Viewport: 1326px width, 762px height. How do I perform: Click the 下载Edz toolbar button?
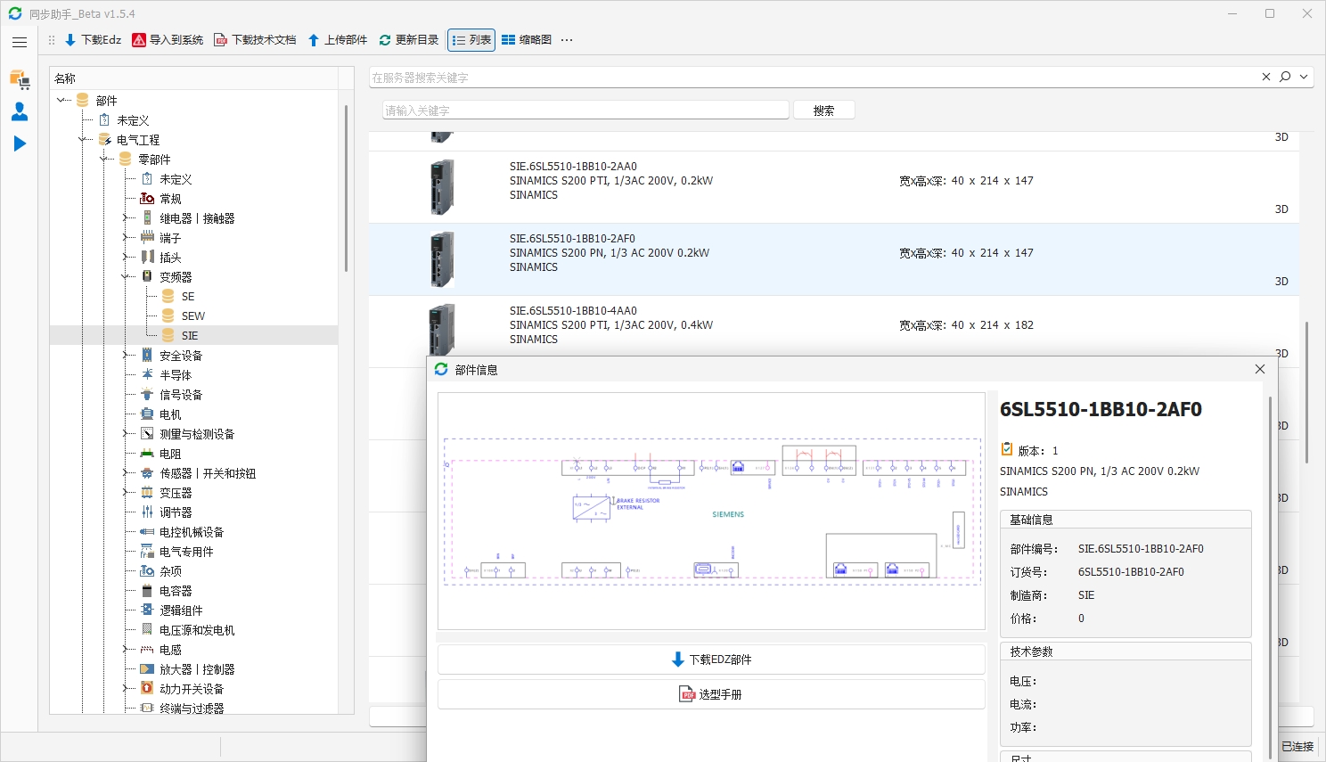(93, 40)
